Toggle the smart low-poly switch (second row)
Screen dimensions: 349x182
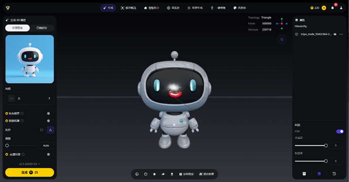(x=50, y=121)
